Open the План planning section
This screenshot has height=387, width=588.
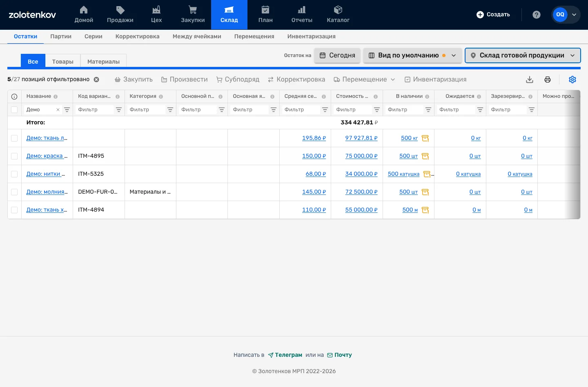265,15
